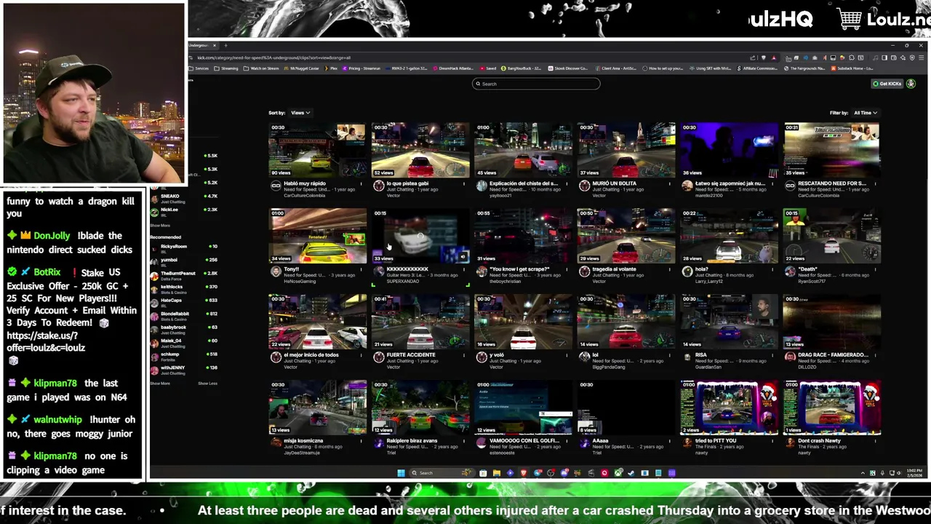This screenshot has width=931, height=524.
Task: Open options menu for 'RISA' clip
Action: point(772,355)
